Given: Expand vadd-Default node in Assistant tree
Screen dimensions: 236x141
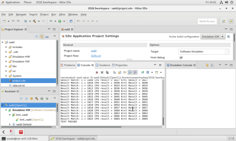Looking at the screenshot, I should (x=10, y=125).
